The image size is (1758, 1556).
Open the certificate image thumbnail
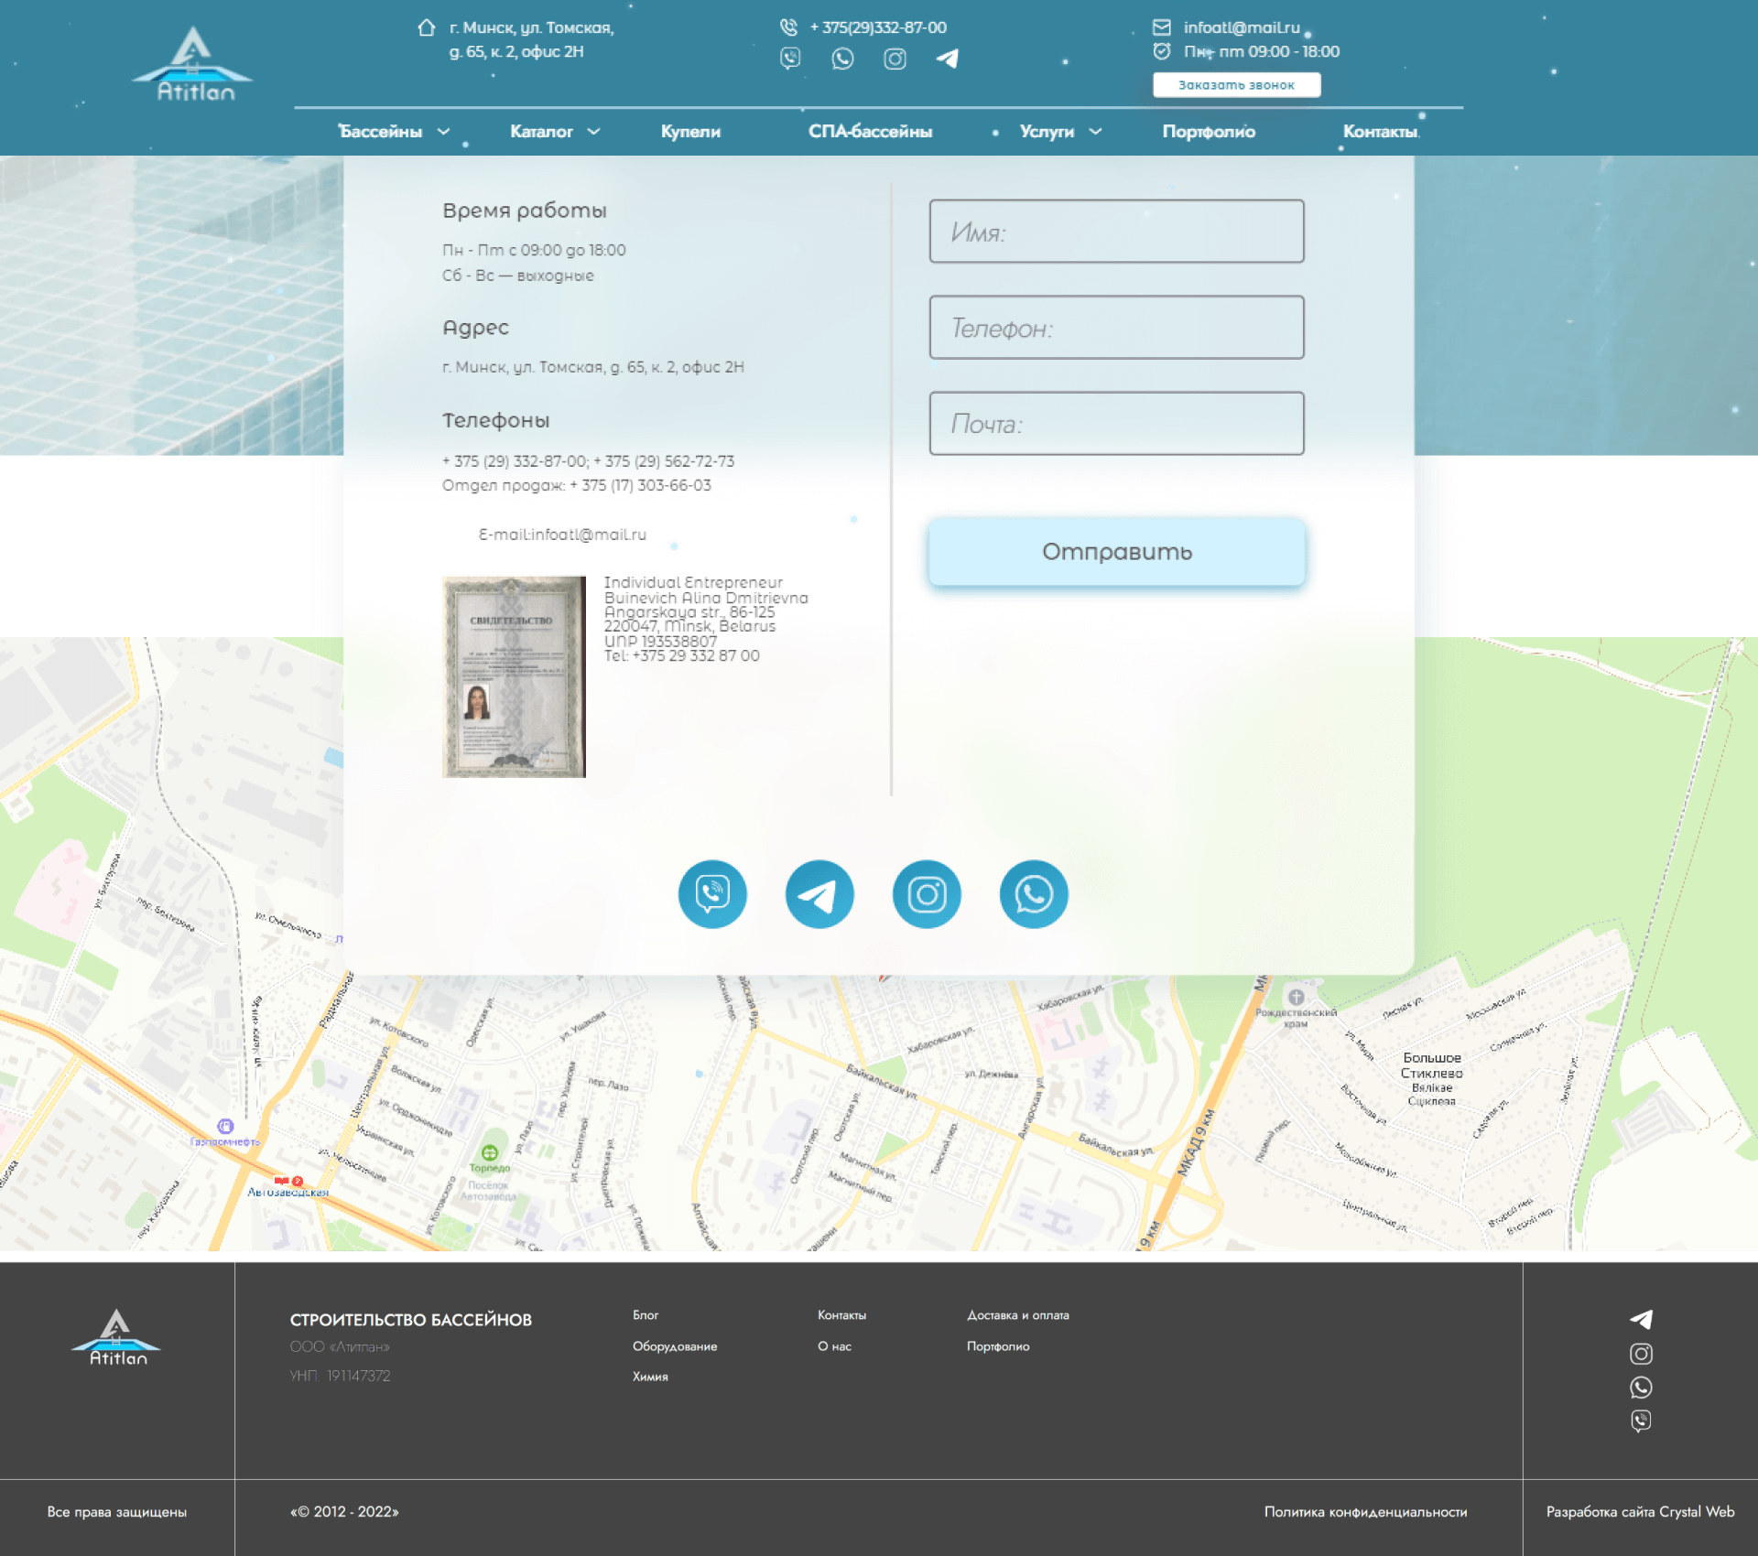(514, 677)
